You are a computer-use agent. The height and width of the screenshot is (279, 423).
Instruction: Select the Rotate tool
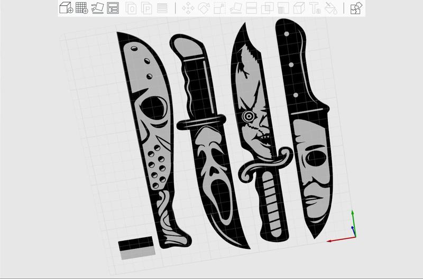pos(204,8)
